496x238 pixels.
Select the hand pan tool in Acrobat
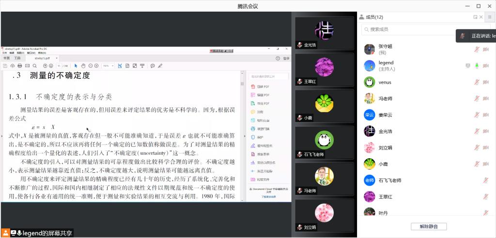pyautogui.click(x=83, y=66)
